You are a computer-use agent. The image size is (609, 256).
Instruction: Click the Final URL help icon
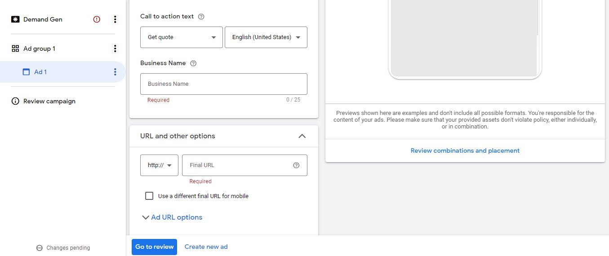pyautogui.click(x=296, y=165)
